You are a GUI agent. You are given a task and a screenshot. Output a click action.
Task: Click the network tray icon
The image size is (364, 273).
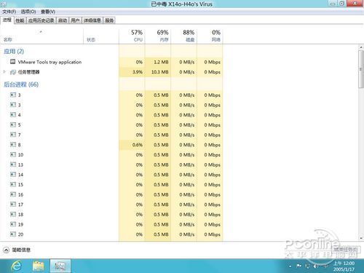point(307,266)
